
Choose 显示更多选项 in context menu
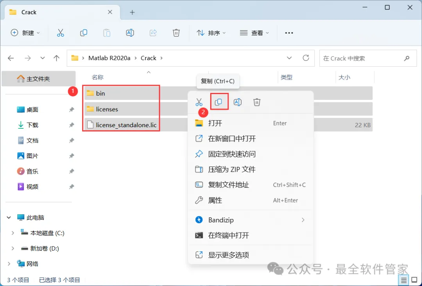(x=251, y=255)
